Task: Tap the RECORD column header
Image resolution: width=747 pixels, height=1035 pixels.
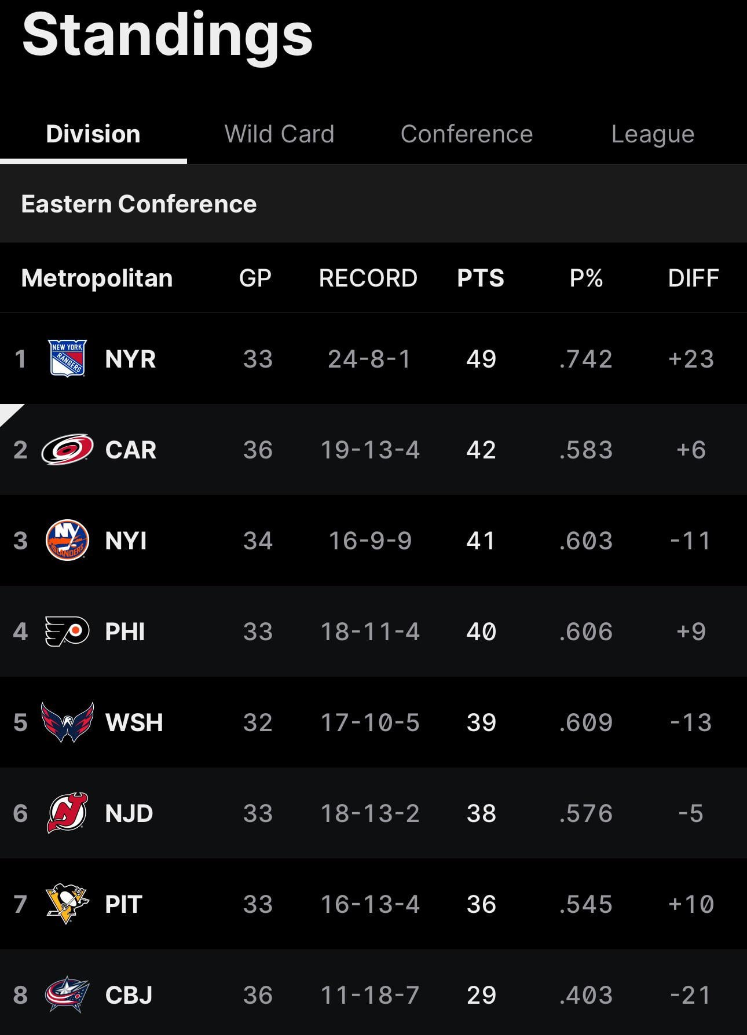Action: coord(368,278)
